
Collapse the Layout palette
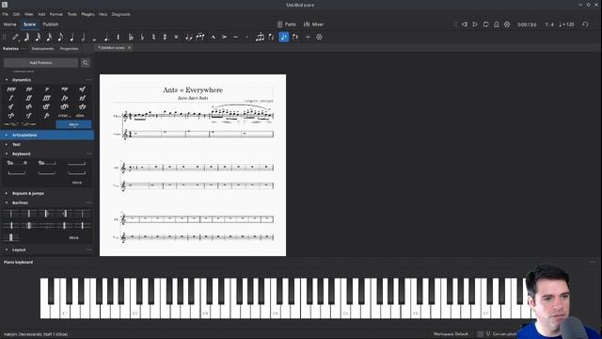[x=7, y=250]
